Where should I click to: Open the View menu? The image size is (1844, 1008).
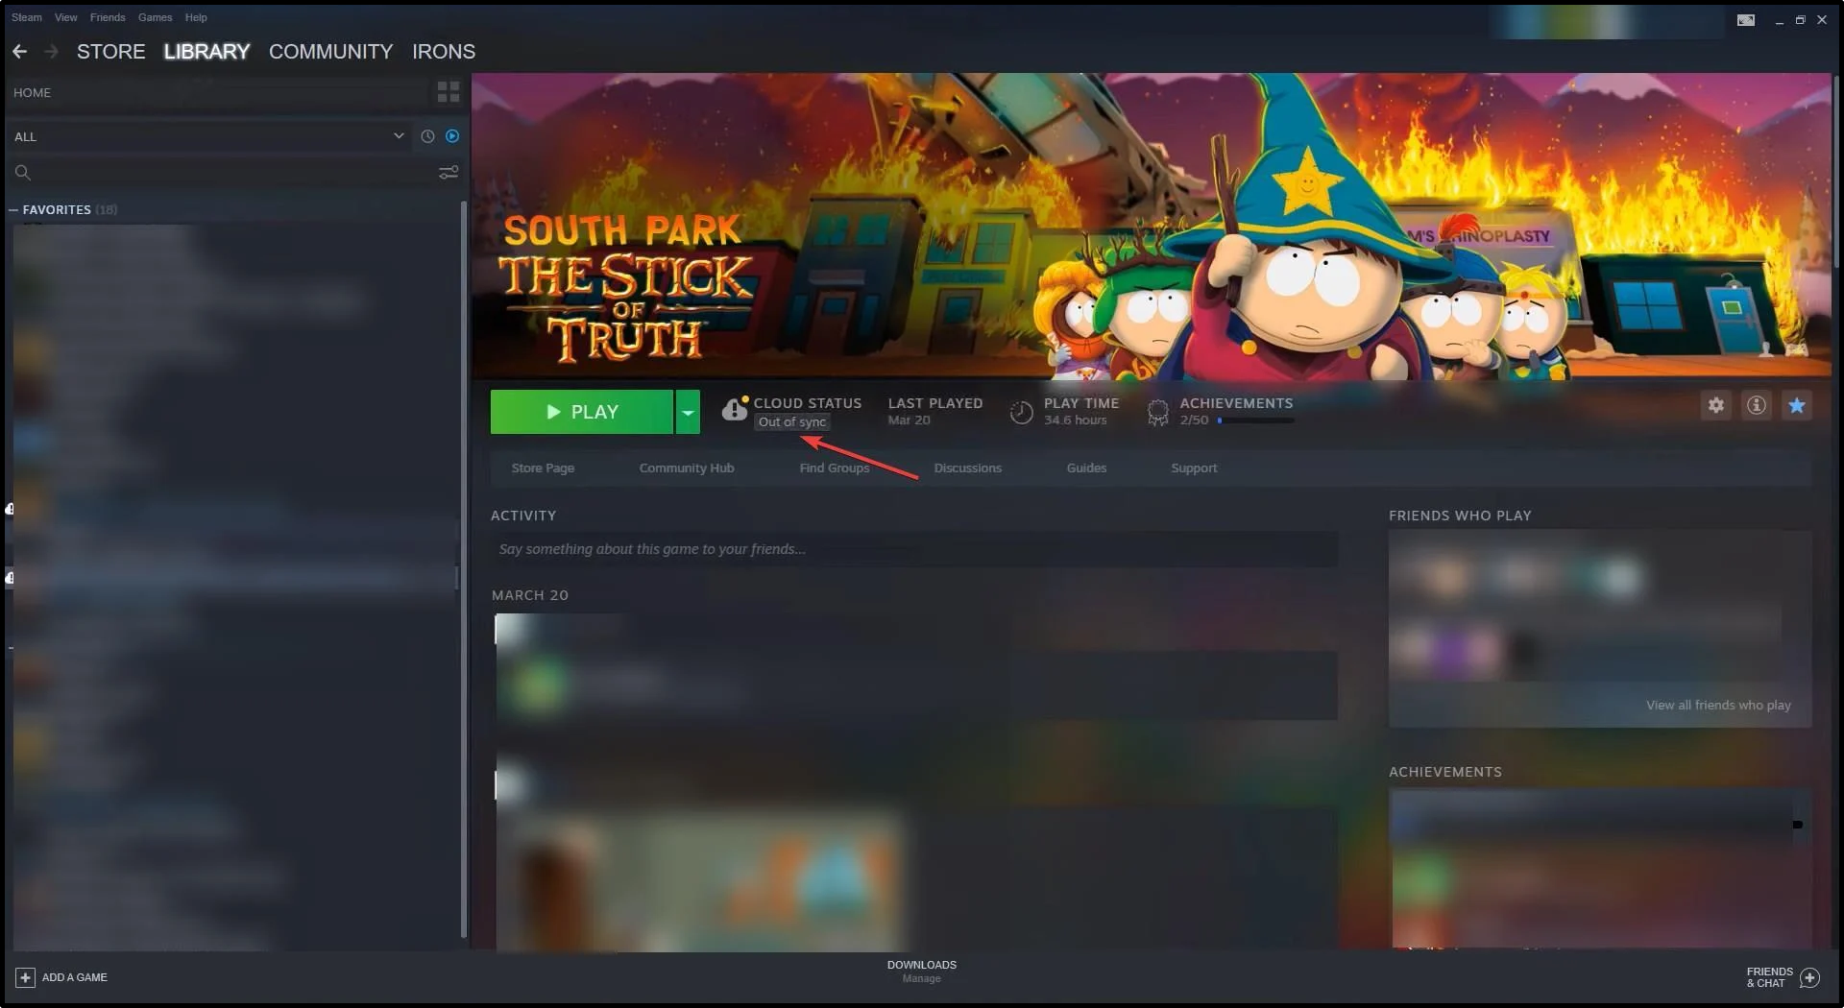pos(66,17)
